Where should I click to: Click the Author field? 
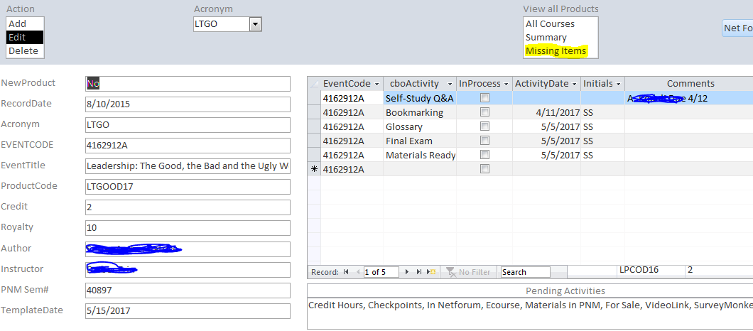(188, 249)
